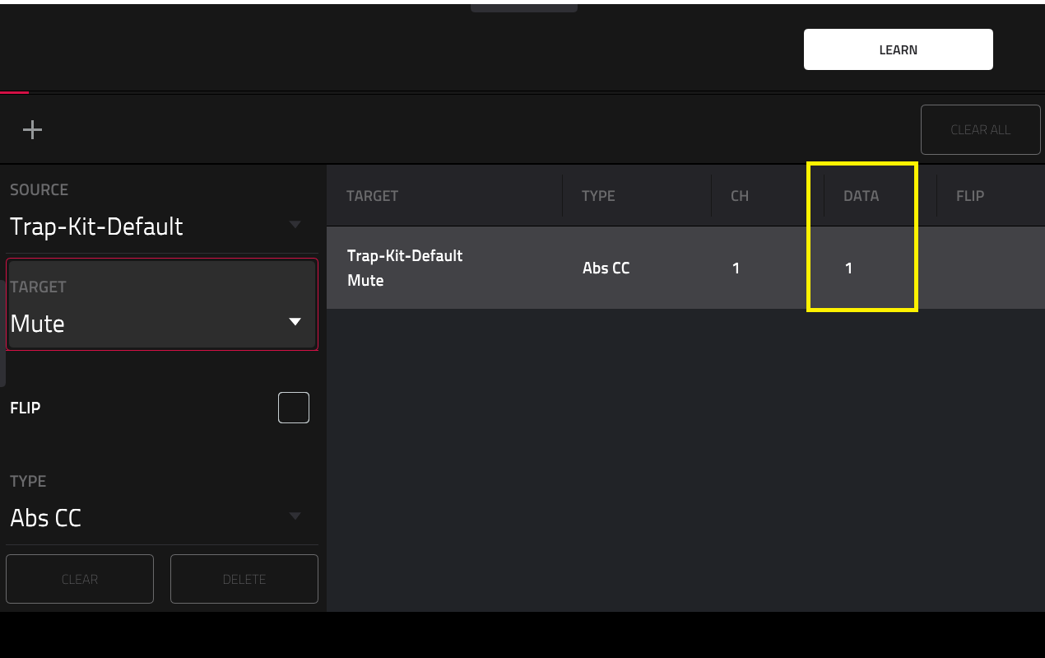Image resolution: width=1045 pixels, height=658 pixels.
Task: Select the DATA value 1 cell
Action: coord(848,268)
